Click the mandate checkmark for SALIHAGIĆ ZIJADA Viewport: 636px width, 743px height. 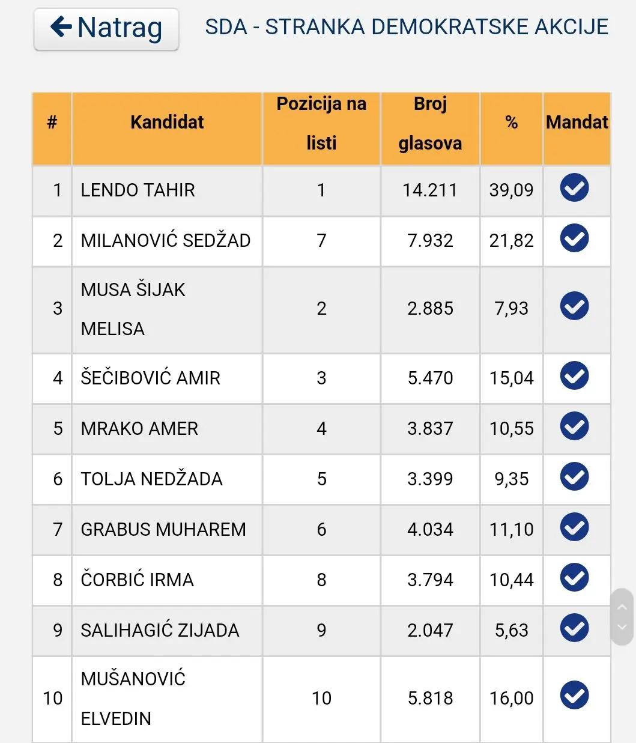[x=574, y=628]
